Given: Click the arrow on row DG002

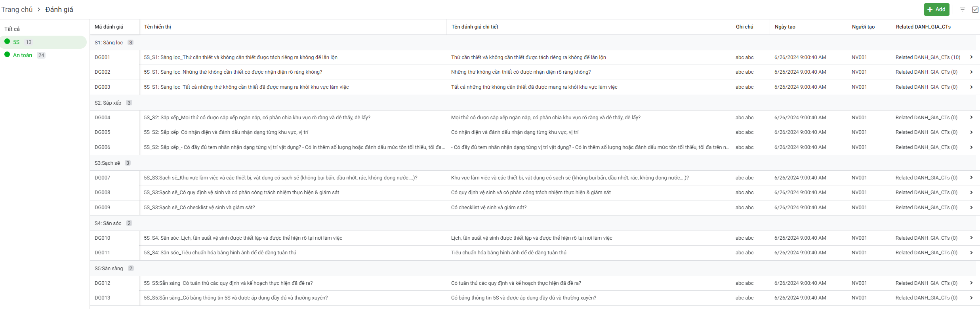Looking at the screenshot, I should (x=971, y=72).
